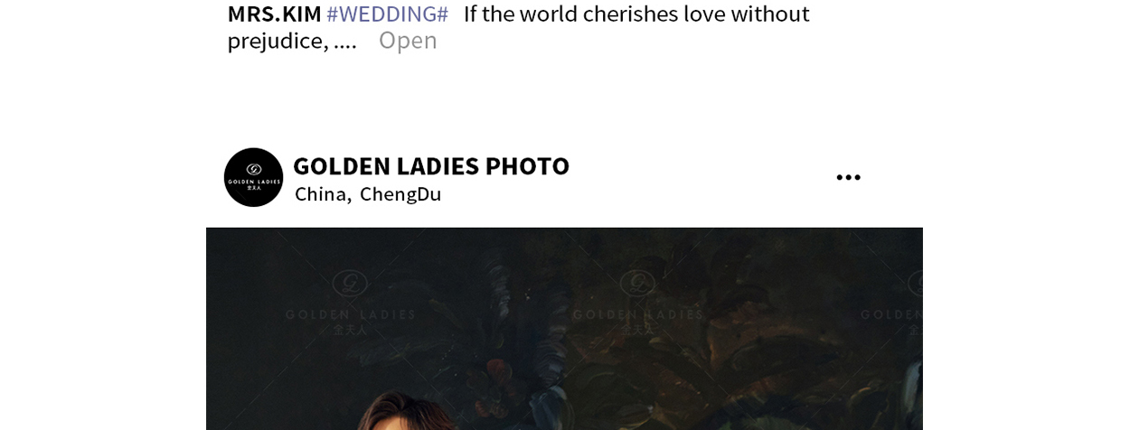
Task: Click the dark foliage on the photo's right side
Action: pos(841,361)
